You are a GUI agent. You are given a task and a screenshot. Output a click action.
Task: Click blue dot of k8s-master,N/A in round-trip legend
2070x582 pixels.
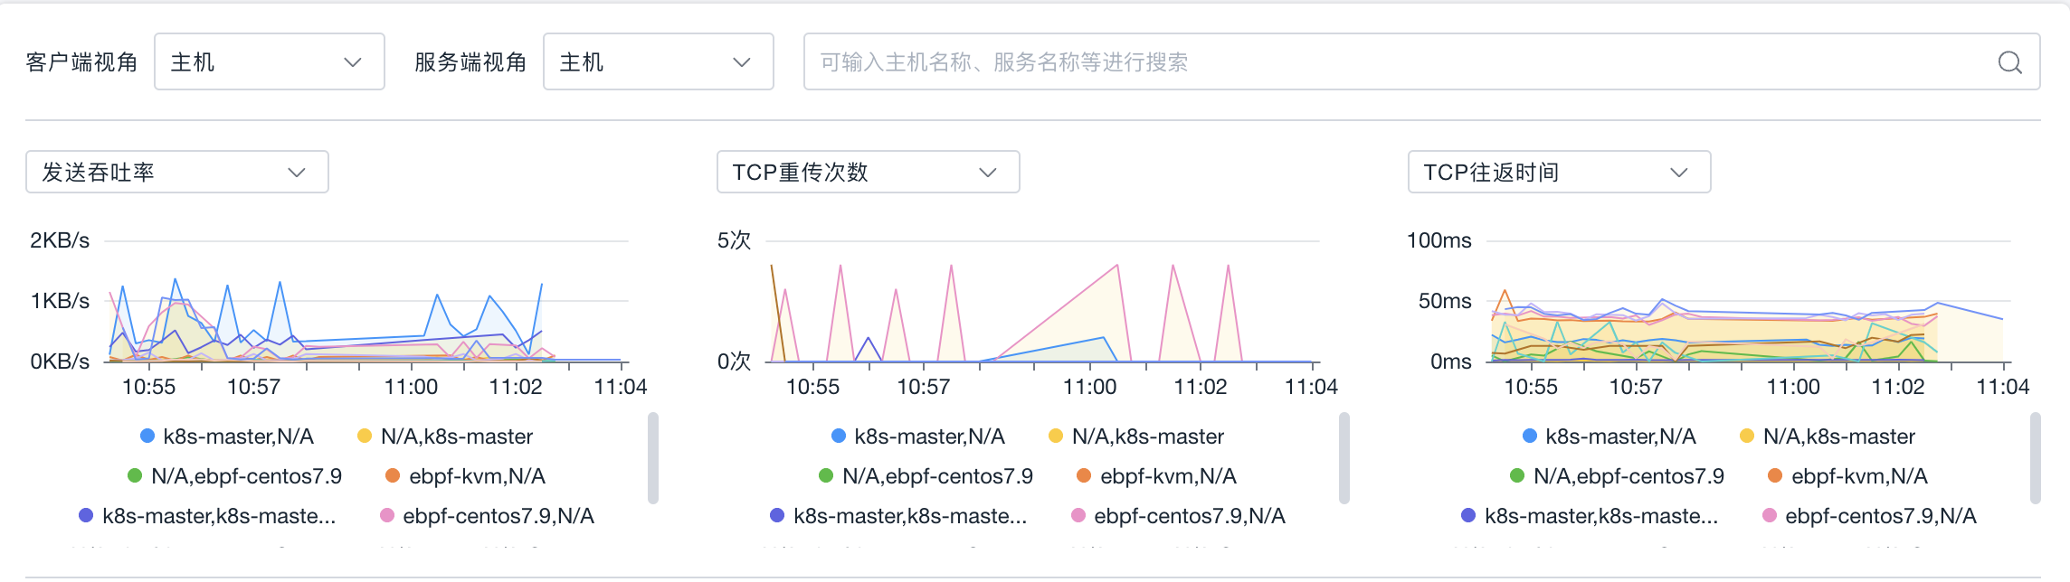point(1530,436)
